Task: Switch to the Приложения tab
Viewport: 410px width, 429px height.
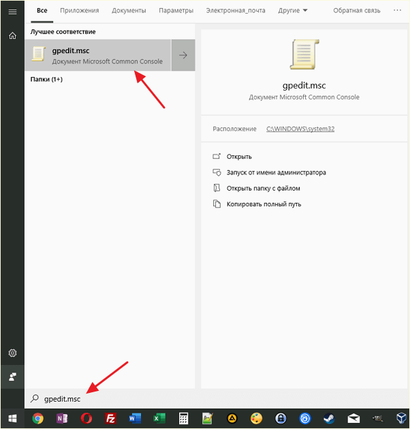Action: point(80,11)
